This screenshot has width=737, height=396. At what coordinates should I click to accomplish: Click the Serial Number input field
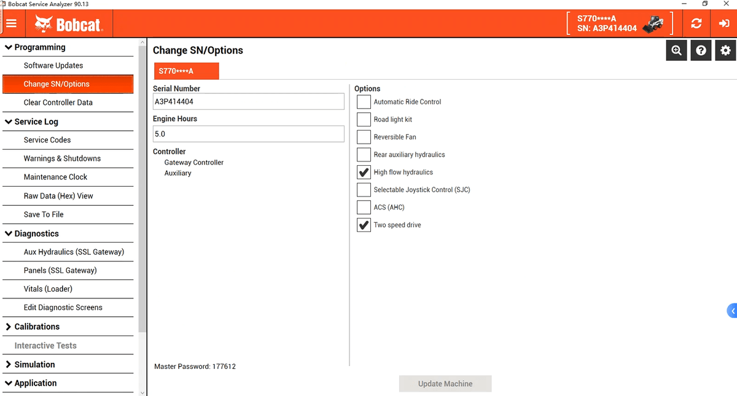(248, 102)
